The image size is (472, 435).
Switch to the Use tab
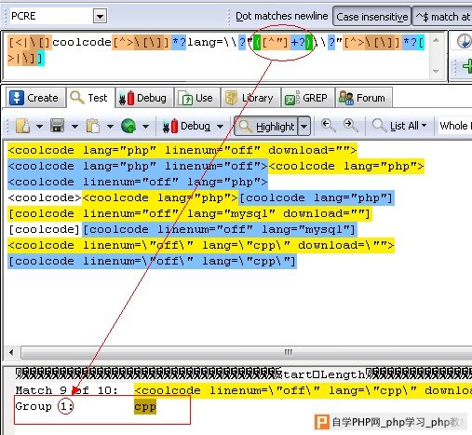click(197, 98)
